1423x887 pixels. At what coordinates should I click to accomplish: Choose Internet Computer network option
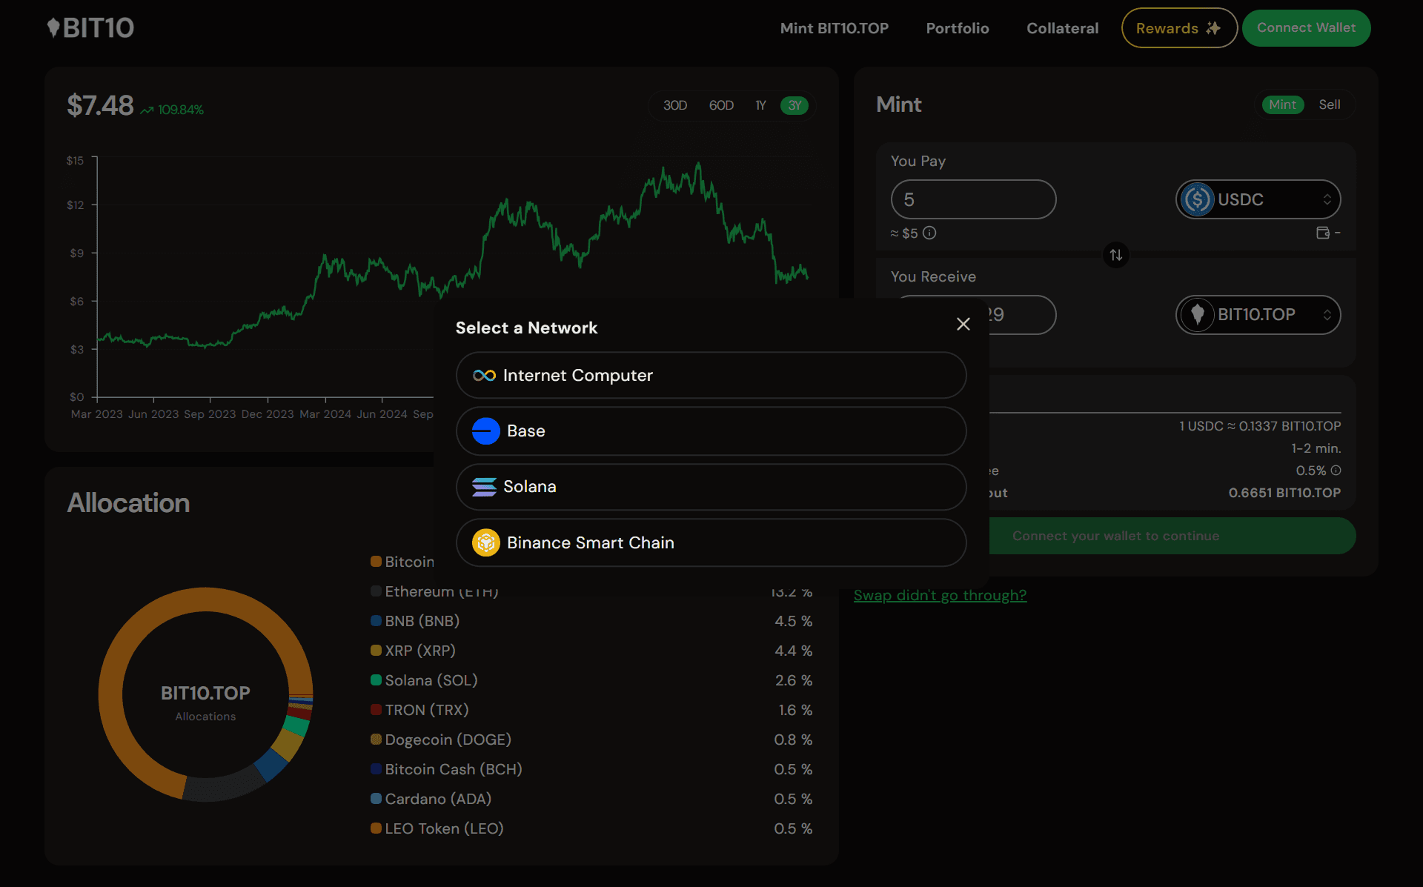[x=711, y=375]
